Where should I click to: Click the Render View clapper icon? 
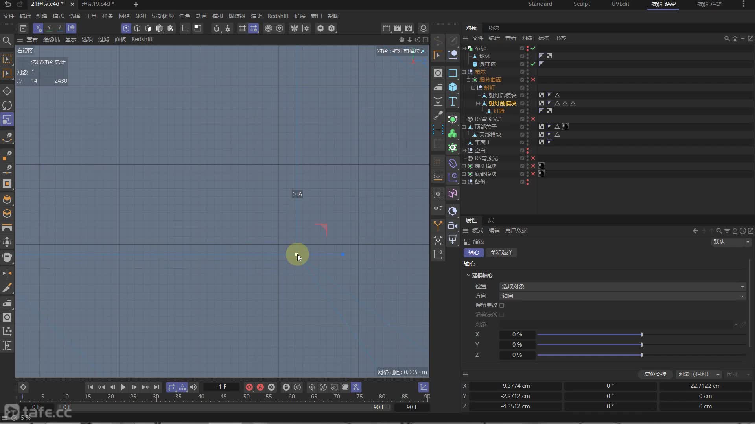coord(387,28)
